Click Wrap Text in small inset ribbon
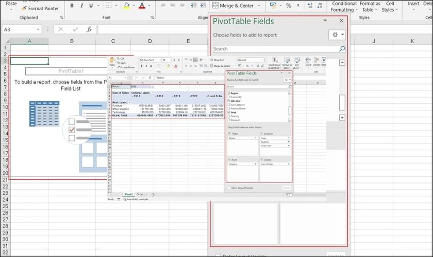433x257 pixels. tap(218, 60)
